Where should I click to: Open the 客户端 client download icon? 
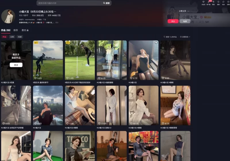coord(208,2)
